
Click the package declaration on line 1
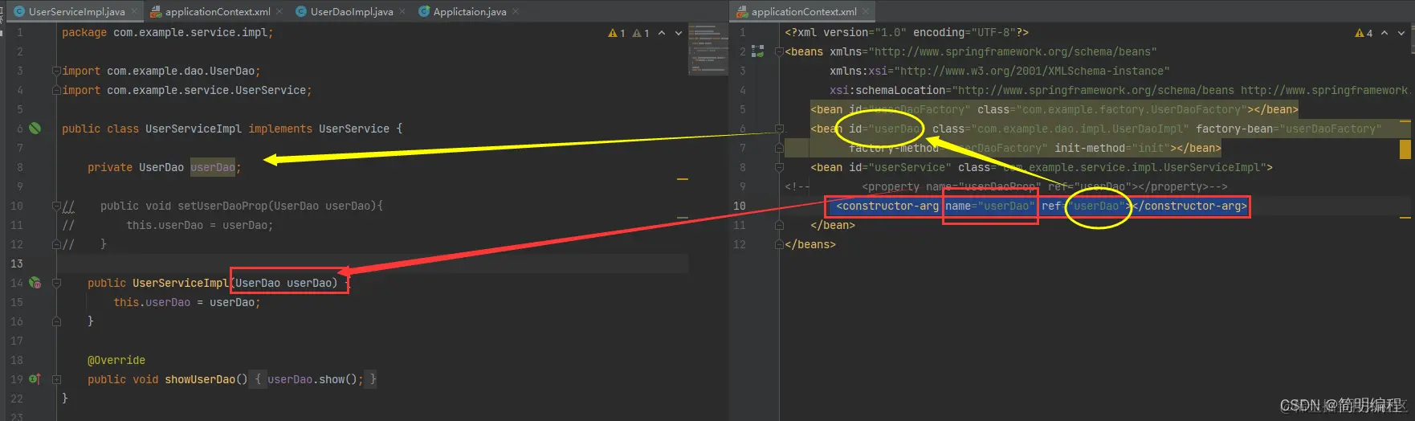point(168,32)
